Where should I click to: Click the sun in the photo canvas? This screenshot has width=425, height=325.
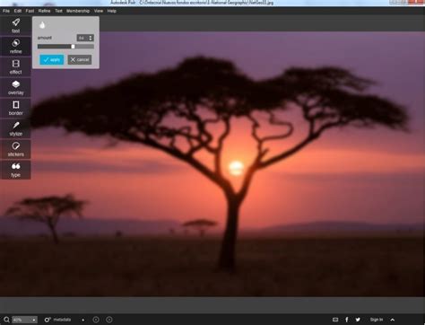tap(236, 167)
